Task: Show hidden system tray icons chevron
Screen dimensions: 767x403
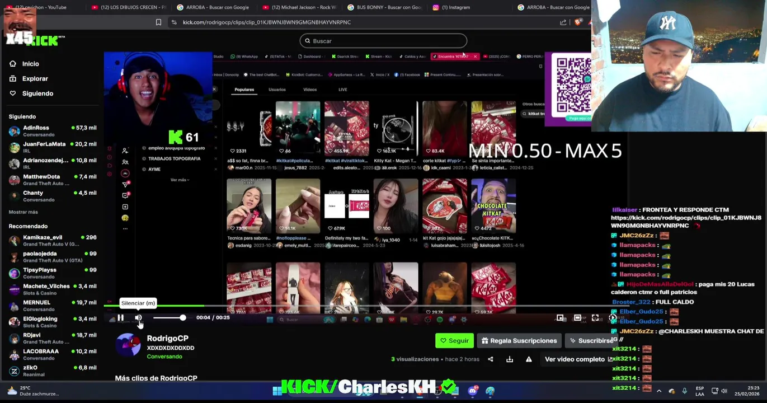Action: (x=659, y=391)
